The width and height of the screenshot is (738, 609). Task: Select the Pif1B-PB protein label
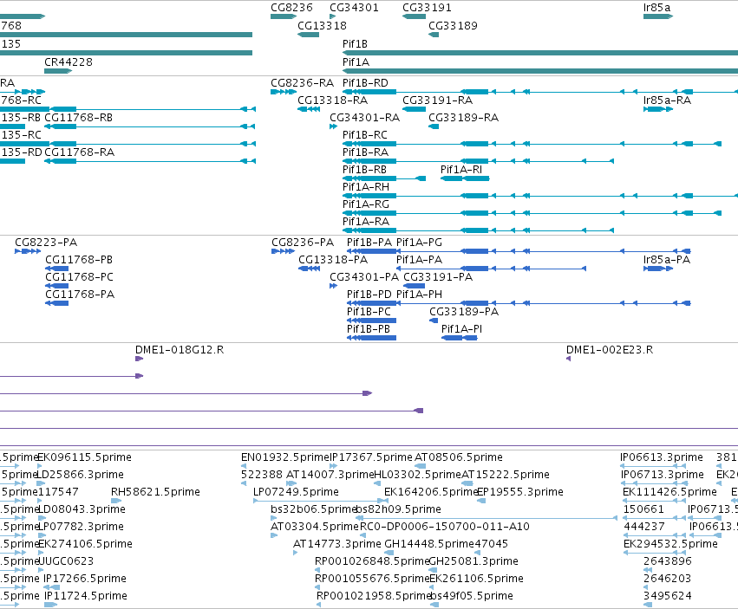[x=368, y=329]
